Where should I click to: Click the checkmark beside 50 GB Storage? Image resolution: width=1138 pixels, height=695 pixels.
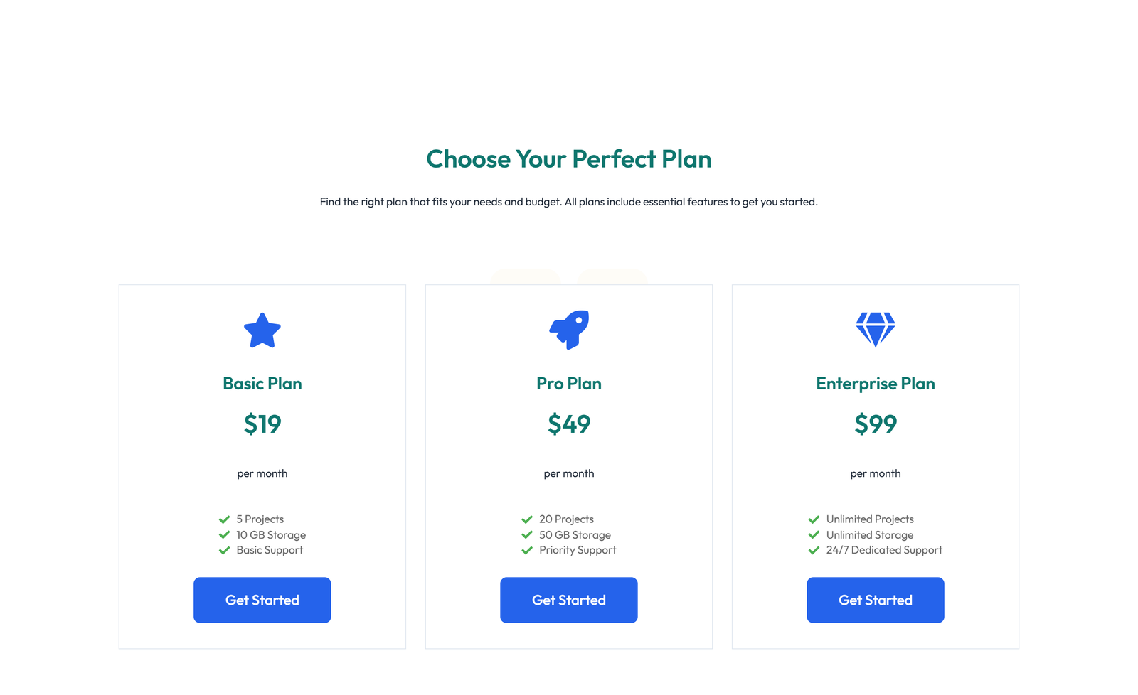click(x=528, y=534)
